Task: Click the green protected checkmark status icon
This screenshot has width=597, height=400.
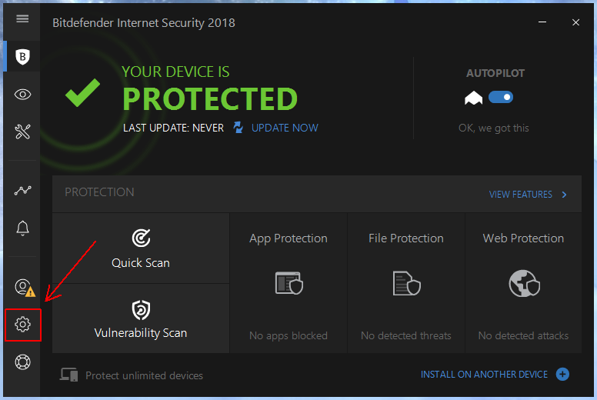Action: (82, 93)
